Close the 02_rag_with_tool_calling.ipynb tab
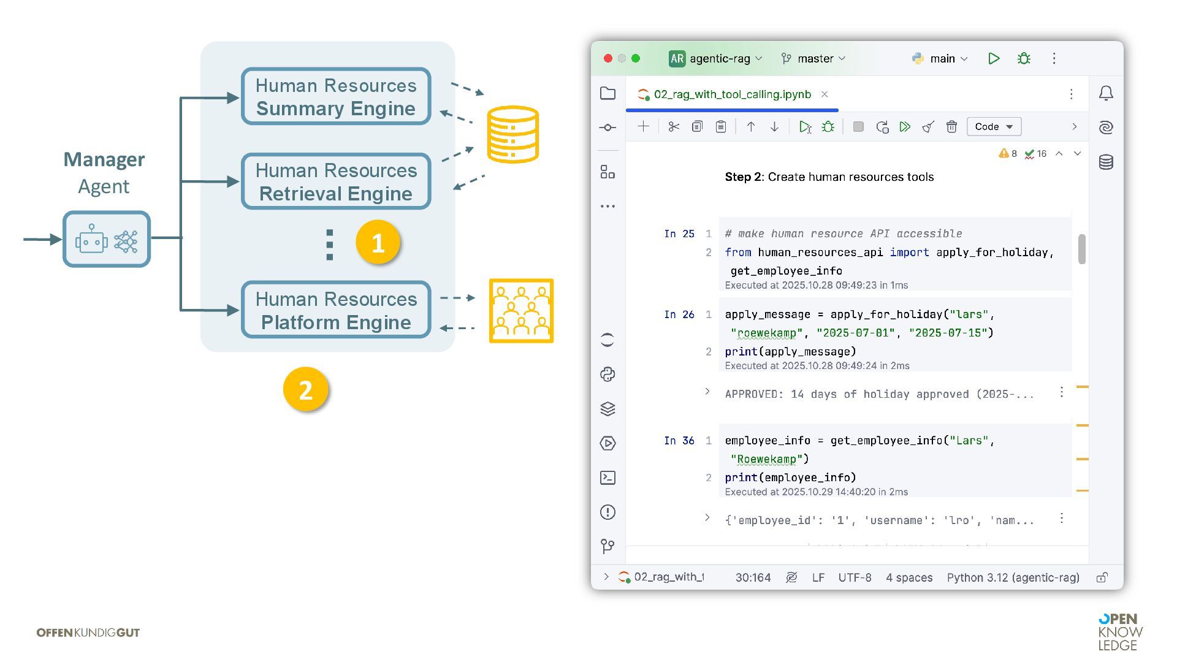Image resolution: width=1177 pixels, height=662 pixels. click(x=825, y=94)
